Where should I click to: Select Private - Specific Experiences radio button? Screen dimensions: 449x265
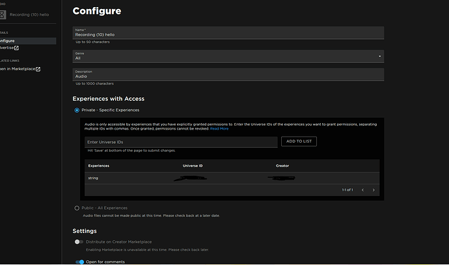(77, 110)
